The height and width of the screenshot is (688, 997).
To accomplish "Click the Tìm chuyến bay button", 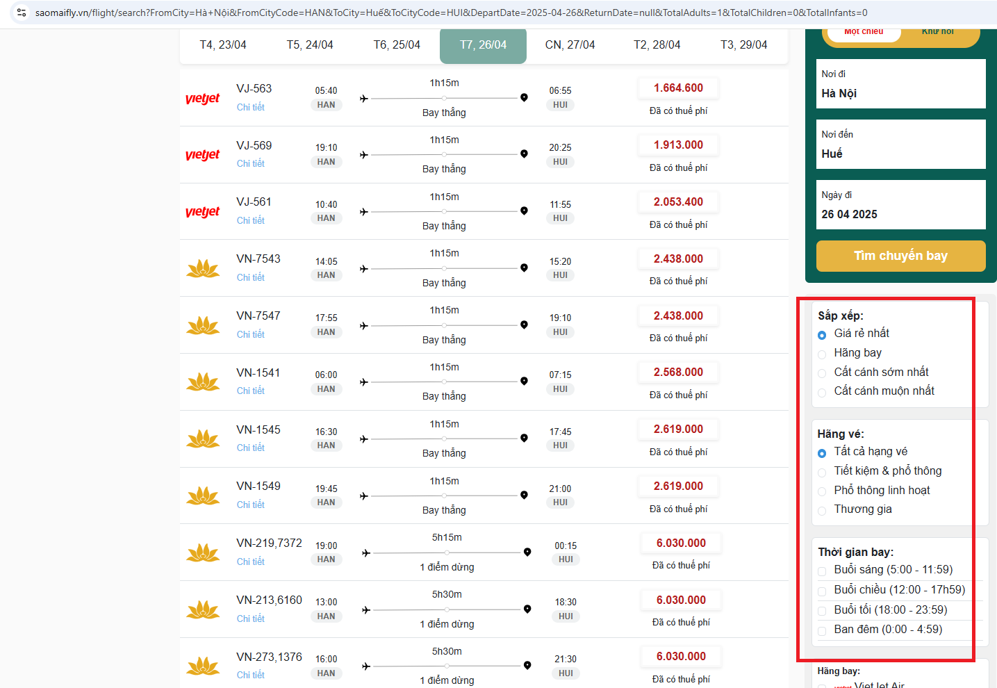I will click(900, 256).
